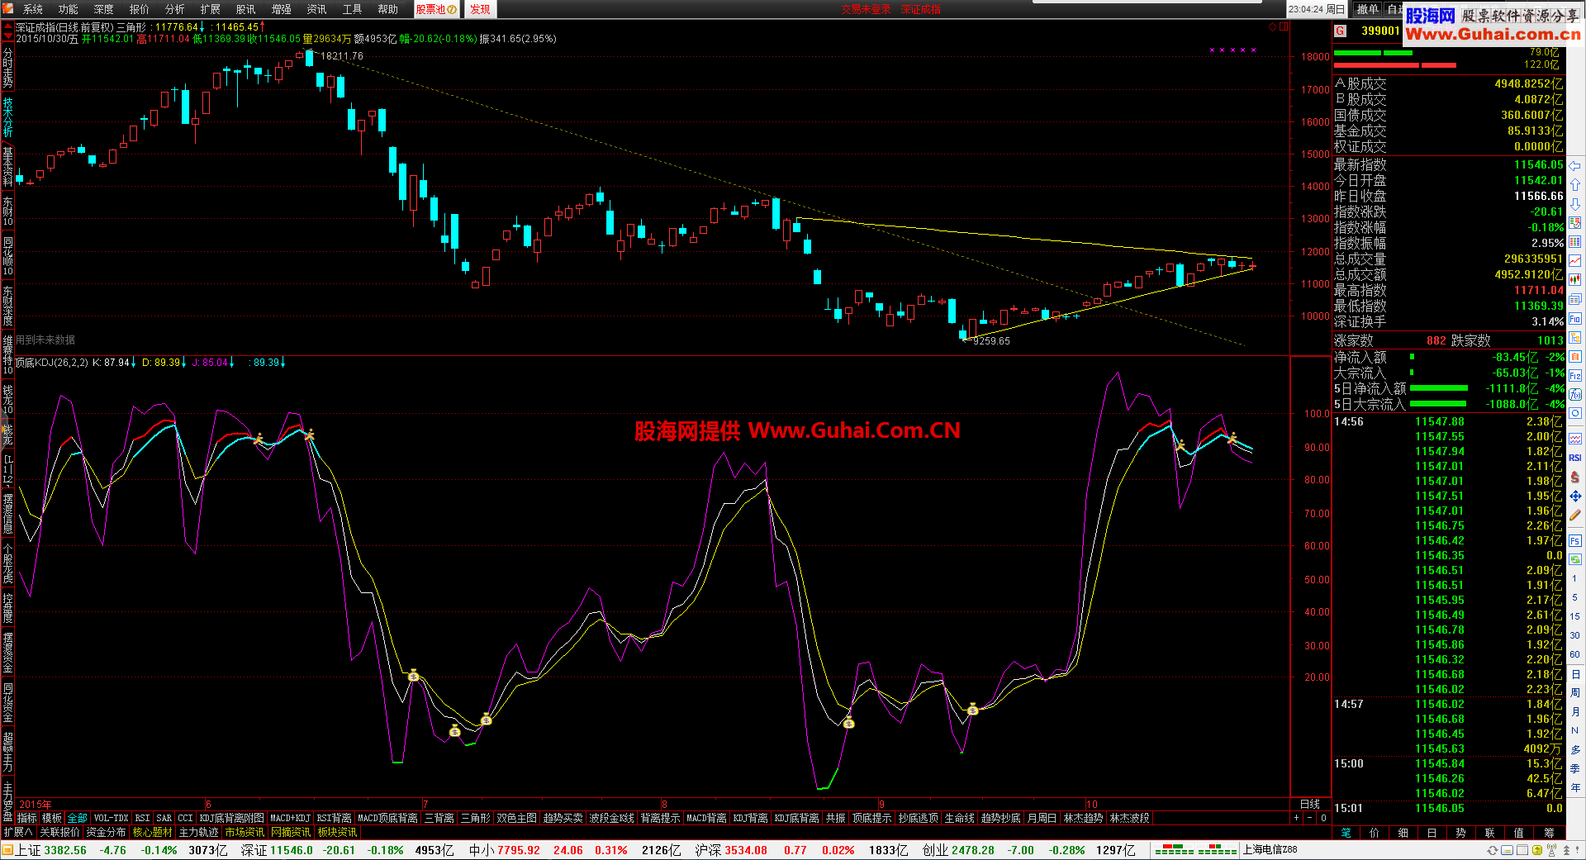Screen dimensions: 1586x860
Task: Click the up arrow icon in right toolbar
Action: [1575, 185]
